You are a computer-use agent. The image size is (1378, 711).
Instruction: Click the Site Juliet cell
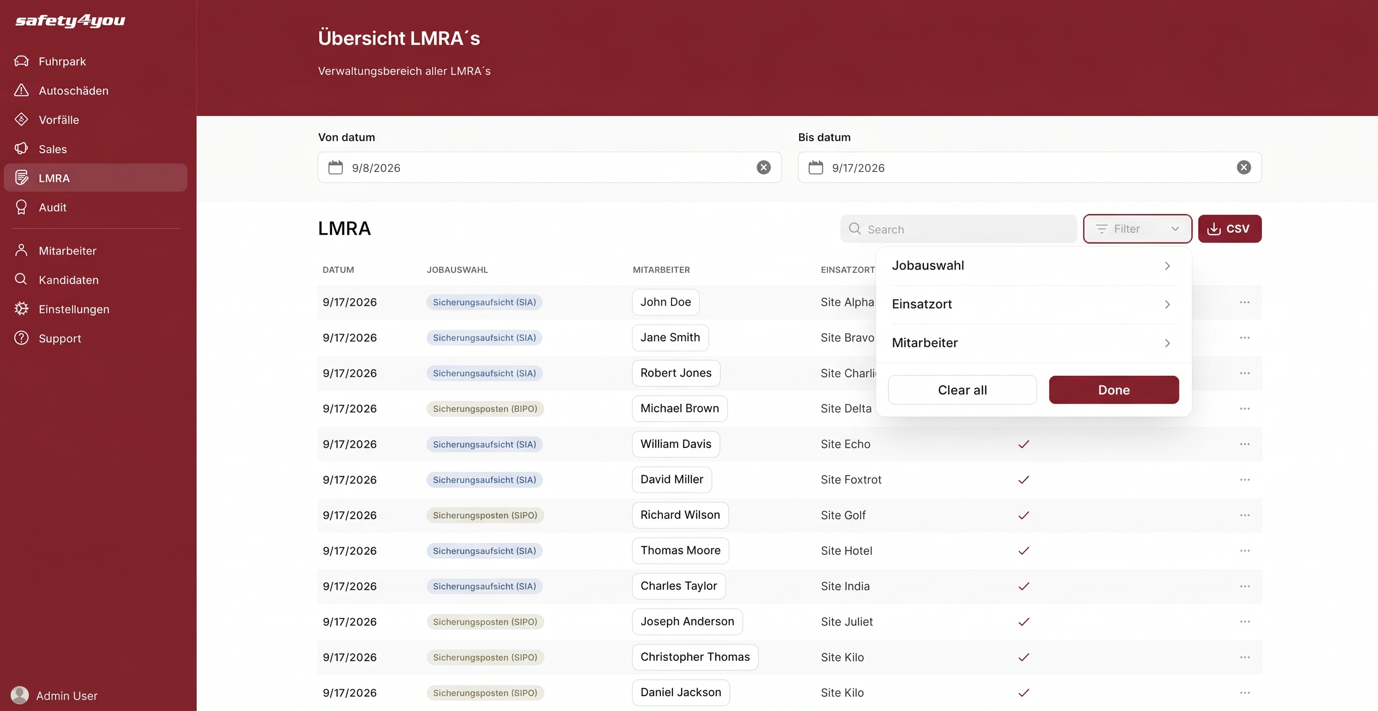pyautogui.click(x=847, y=621)
